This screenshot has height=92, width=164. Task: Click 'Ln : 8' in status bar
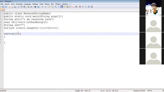[x=102, y=91]
